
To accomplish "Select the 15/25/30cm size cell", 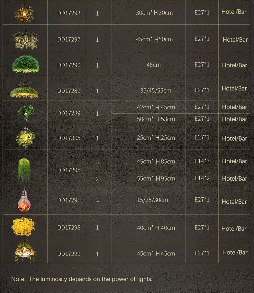I will point(152,200).
